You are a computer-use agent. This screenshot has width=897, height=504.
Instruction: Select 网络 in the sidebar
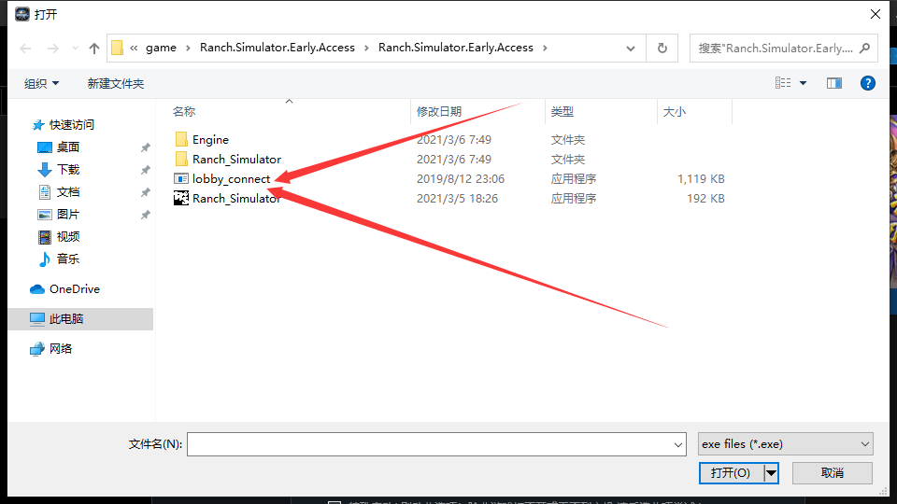61,348
